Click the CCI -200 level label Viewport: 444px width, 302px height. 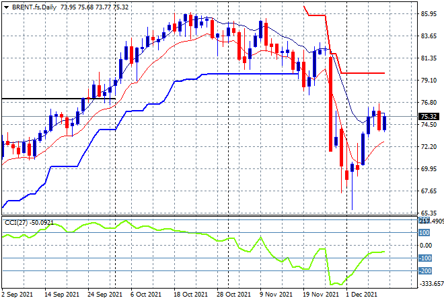coord(425,271)
